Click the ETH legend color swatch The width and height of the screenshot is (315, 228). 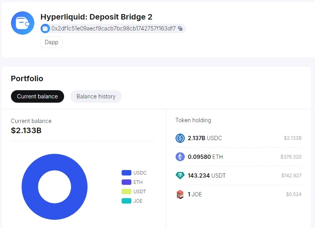126,182
